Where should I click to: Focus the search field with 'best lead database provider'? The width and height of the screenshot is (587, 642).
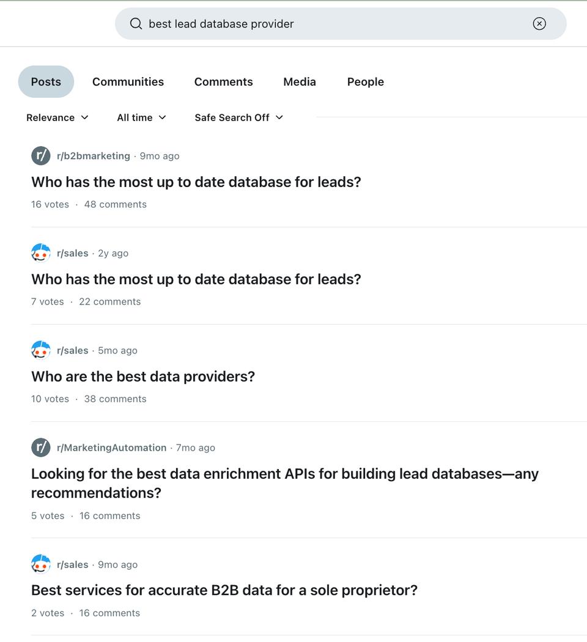tap(341, 24)
